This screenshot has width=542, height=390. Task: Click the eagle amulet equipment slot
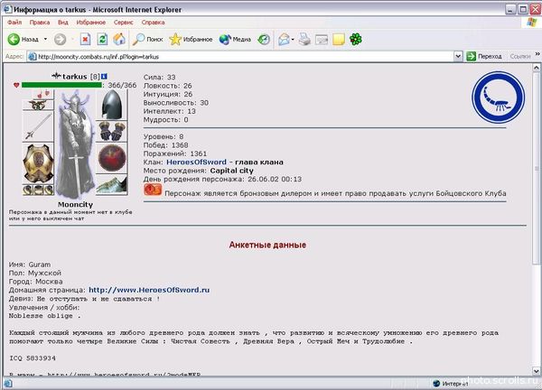pyautogui.click(x=38, y=105)
